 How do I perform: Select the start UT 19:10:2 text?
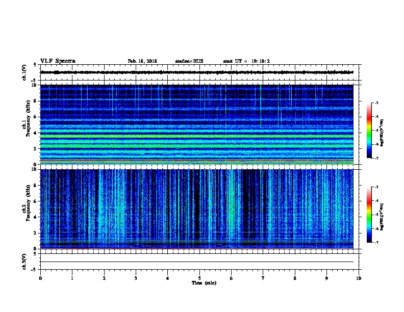(x=246, y=61)
